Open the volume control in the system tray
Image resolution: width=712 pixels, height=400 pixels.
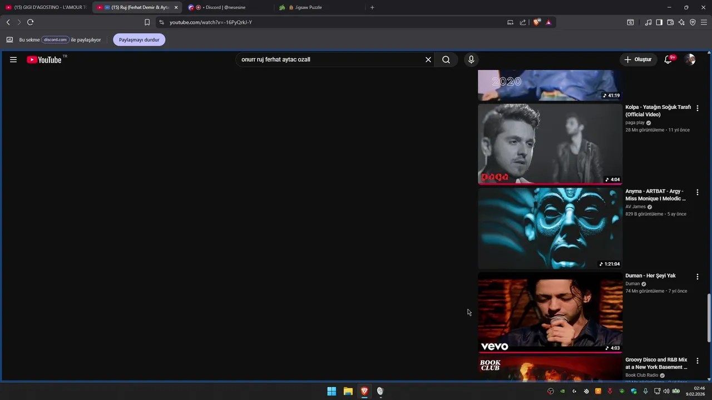point(666,391)
